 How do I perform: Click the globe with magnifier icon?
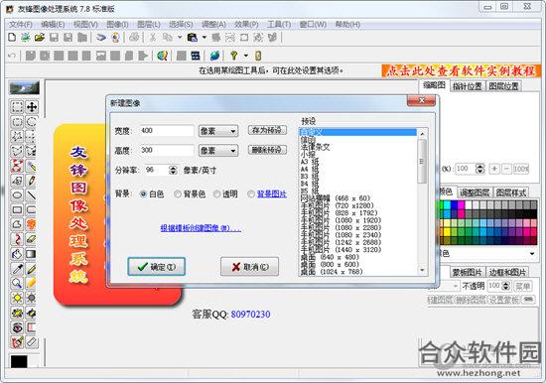162,56
